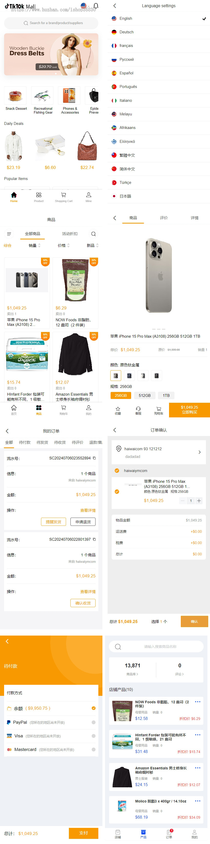Screen dimensions: 210x844
Task: Go back from 待付款 payment page
Action: 7,641
